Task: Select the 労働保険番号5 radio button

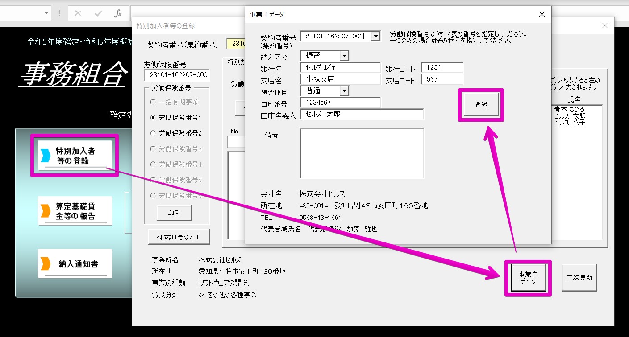Action: click(x=153, y=180)
